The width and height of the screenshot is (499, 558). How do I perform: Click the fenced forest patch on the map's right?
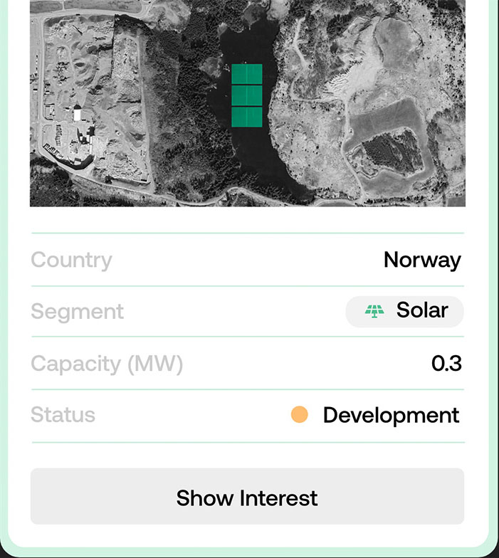pos(393,152)
